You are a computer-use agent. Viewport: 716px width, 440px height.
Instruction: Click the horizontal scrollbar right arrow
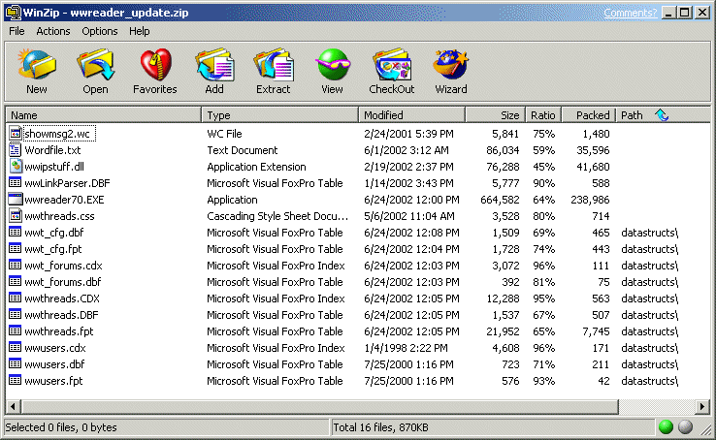tap(702, 406)
